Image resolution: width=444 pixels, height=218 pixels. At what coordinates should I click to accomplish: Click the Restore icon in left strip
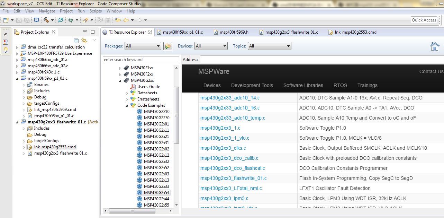6,35
